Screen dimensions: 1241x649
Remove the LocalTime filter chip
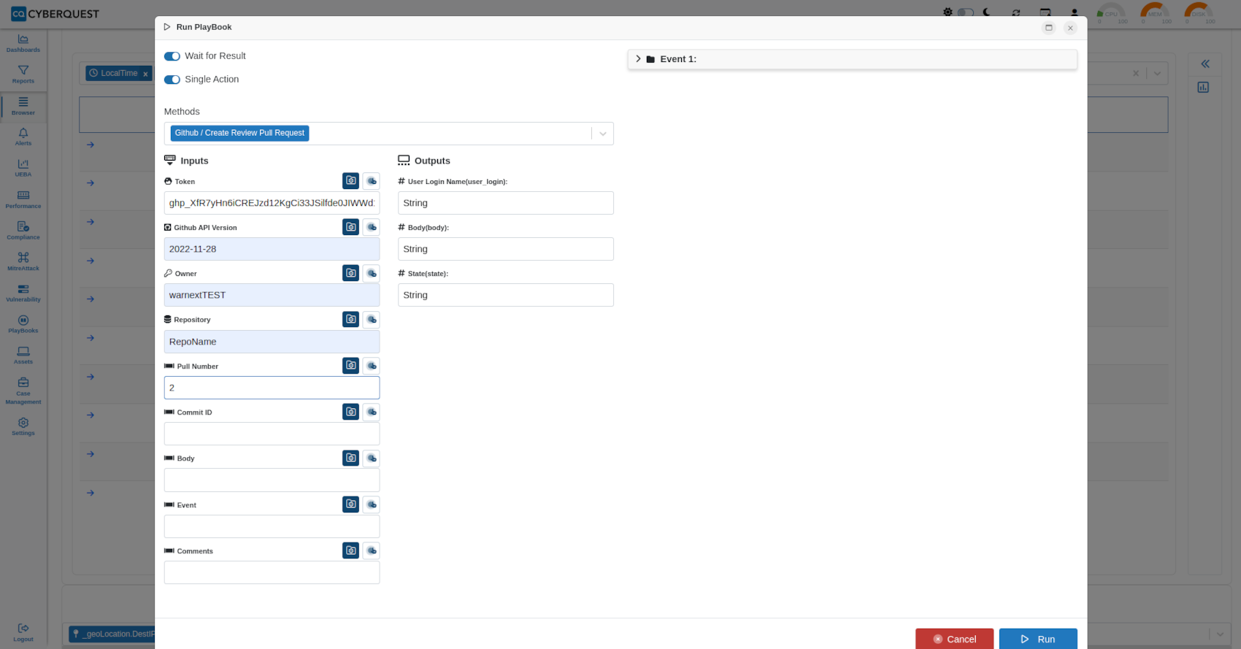[145, 74]
